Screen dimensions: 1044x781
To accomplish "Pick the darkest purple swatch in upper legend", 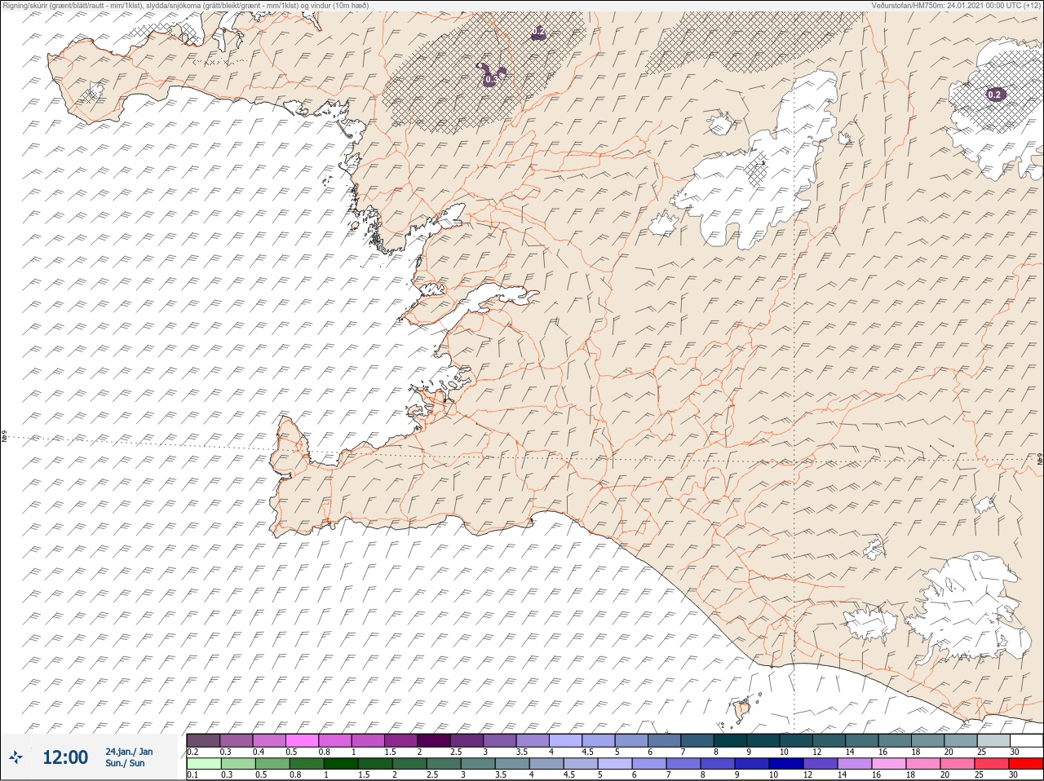I will 434,740.
